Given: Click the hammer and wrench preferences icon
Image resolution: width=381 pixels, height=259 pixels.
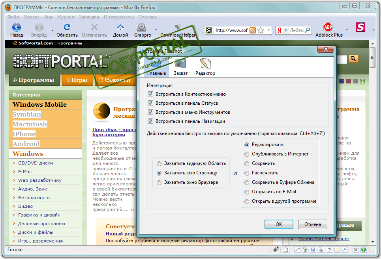Looking at the screenshot, I should pos(355,250).
